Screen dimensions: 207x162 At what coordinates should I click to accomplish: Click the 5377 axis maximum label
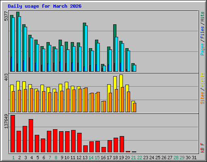(6, 16)
